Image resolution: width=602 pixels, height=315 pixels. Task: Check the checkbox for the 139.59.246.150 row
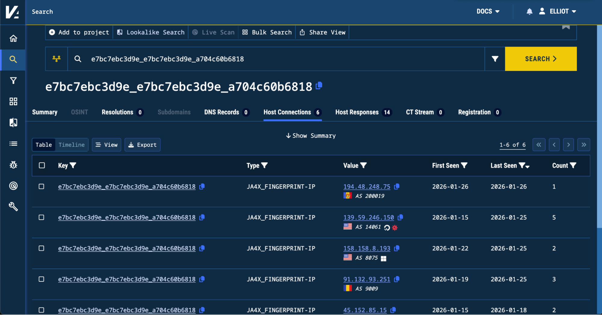pyautogui.click(x=42, y=217)
